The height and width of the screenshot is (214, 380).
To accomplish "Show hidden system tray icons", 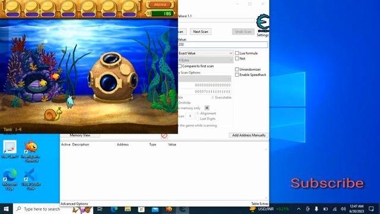I will (299, 209).
